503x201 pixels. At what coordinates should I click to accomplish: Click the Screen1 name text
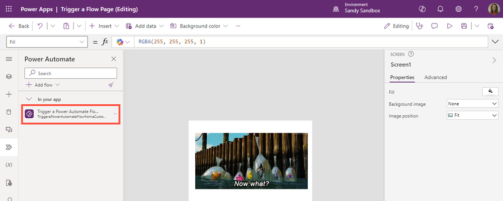(x=401, y=65)
